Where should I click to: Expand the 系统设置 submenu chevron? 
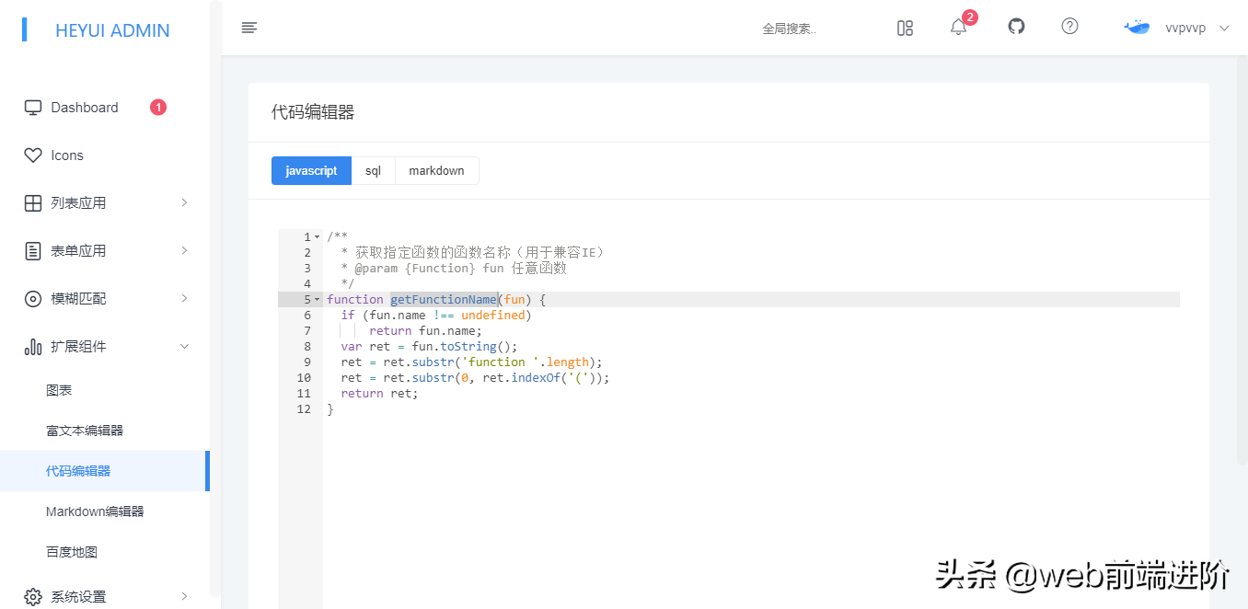(x=184, y=596)
